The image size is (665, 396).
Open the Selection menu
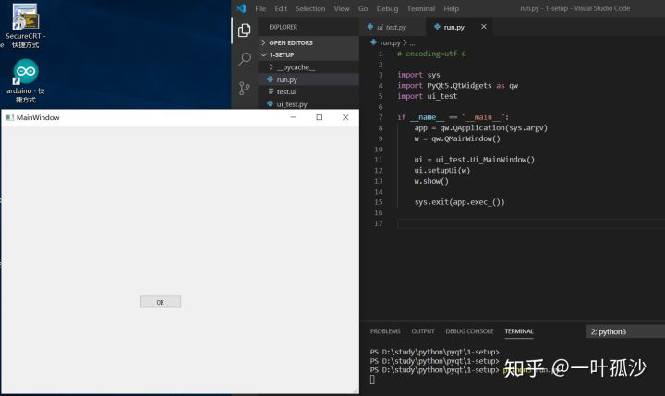310,8
